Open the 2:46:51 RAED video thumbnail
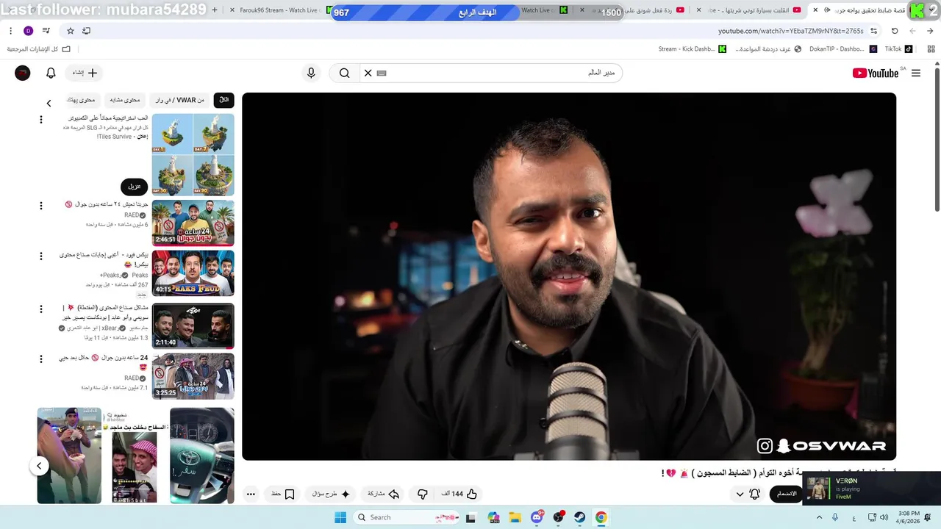The width and height of the screenshot is (941, 529). [x=193, y=223]
